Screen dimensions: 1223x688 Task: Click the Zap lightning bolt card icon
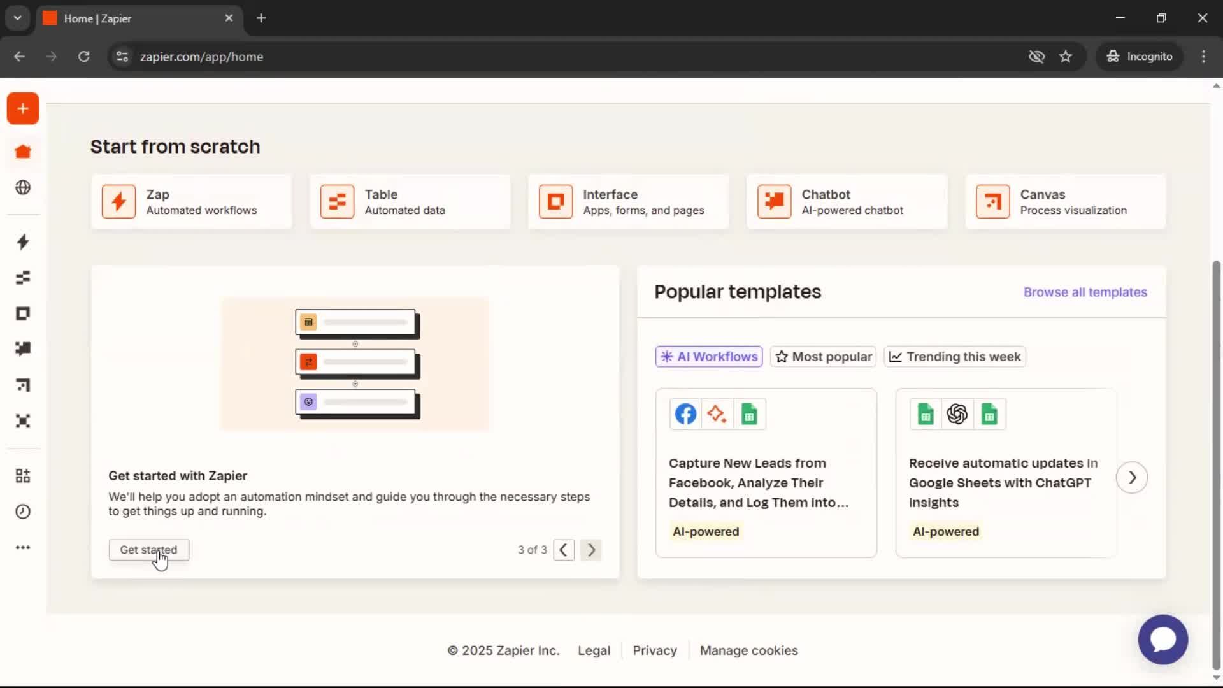tap(118, 201)
